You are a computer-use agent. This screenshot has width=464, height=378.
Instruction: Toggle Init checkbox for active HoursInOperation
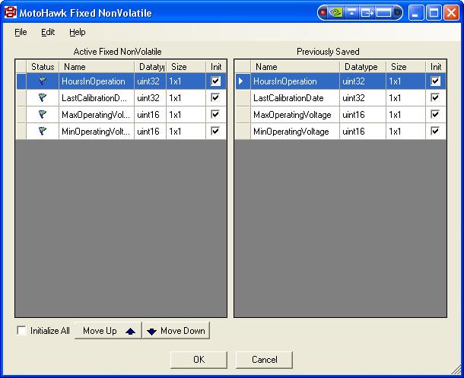tap(216, 81)
